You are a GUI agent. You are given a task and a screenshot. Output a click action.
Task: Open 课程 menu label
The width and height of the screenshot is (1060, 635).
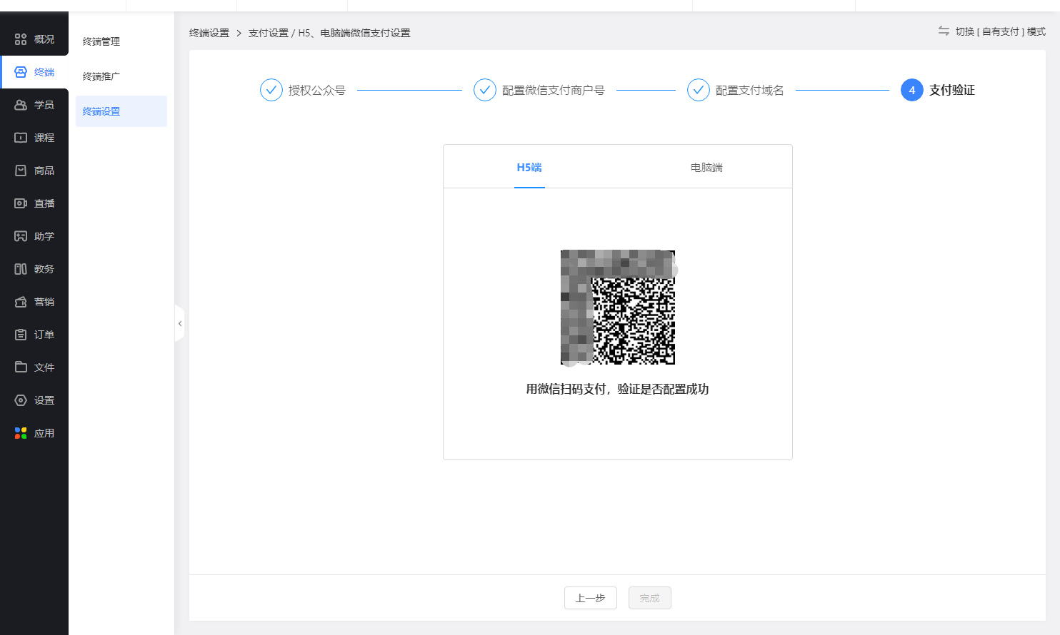coord(44,138)
